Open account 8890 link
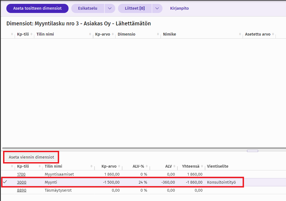This screenshot has height=201, width=286. (22, 190)
